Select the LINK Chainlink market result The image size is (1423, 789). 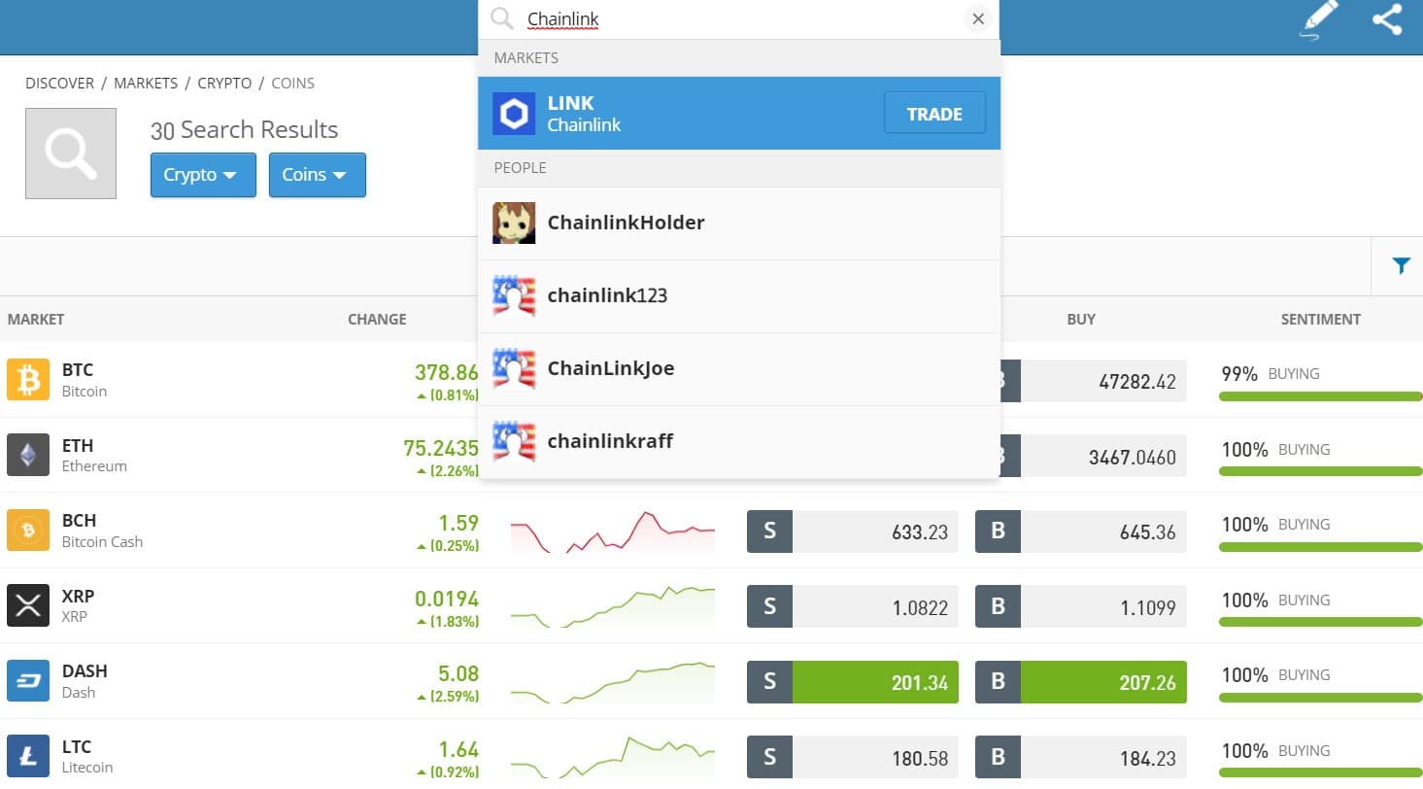pos(739,114)
